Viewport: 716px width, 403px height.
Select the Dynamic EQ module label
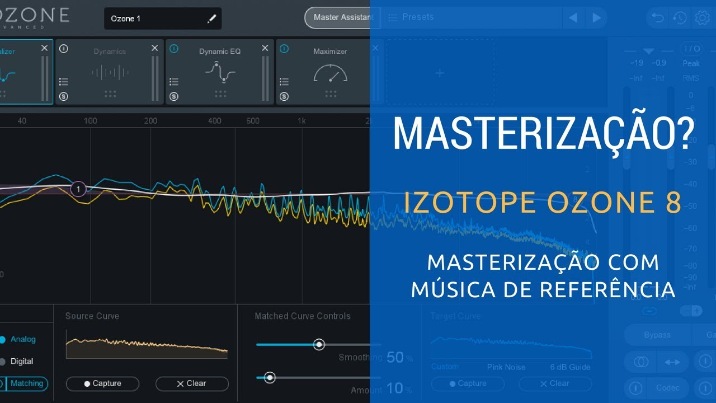pos(220,51)
